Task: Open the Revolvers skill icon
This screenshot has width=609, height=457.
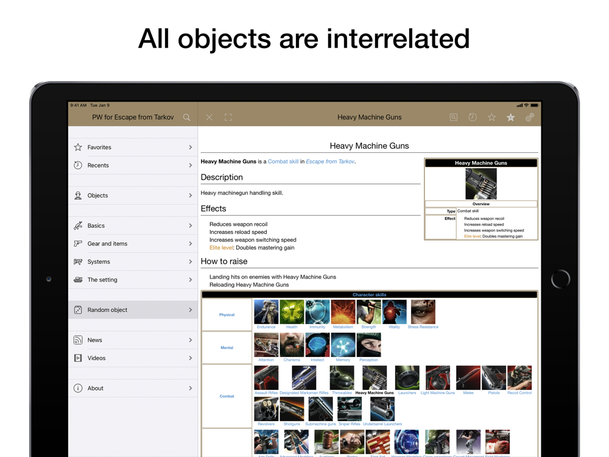Action: [x=266, y=409]
